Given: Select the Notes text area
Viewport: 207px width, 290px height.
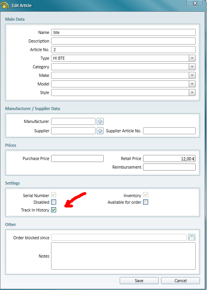Looking at the screenshot, I should tap(123, 256).
